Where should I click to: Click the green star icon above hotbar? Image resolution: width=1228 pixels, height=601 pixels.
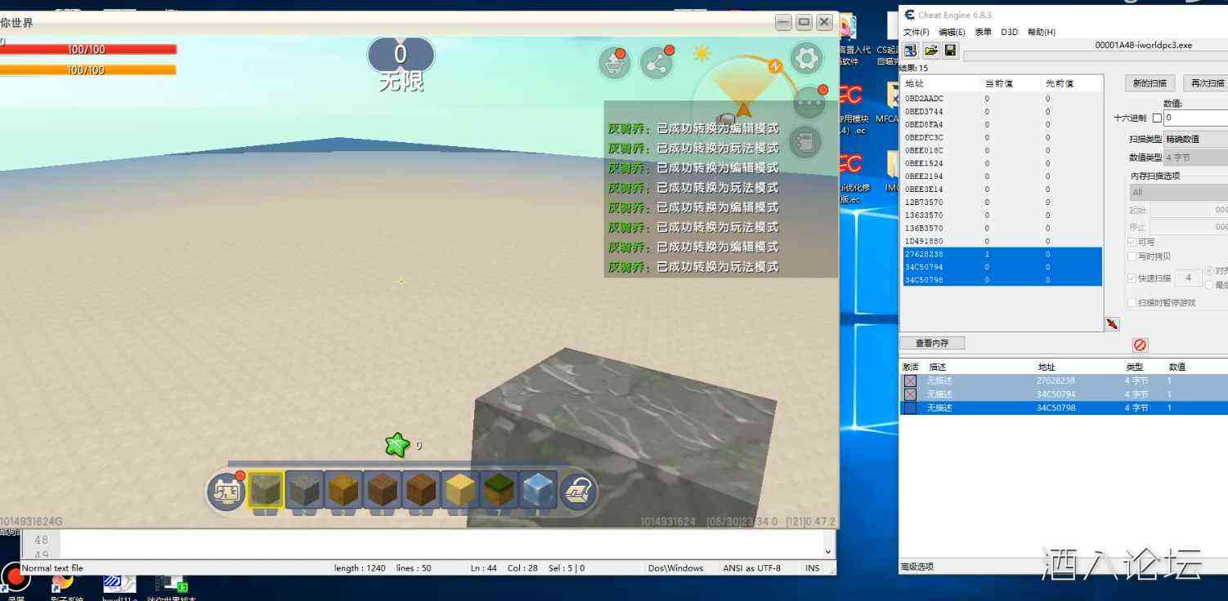tap(397, 445)
